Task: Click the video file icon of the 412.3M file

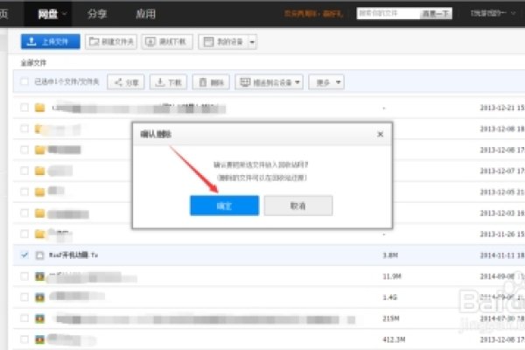Action: coord(40,339)
